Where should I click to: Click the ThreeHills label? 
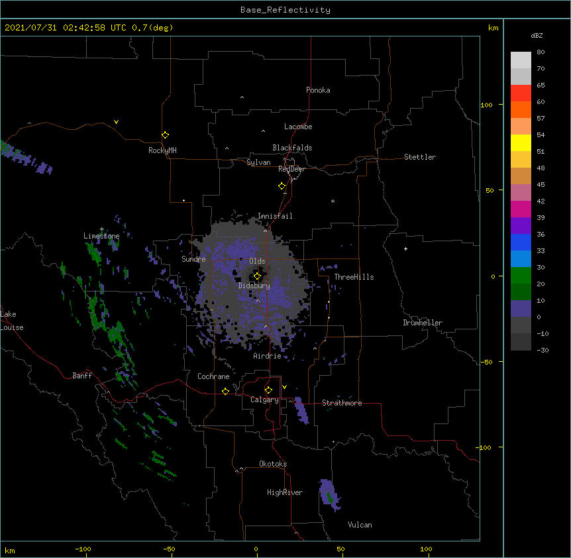coord(354,277)
